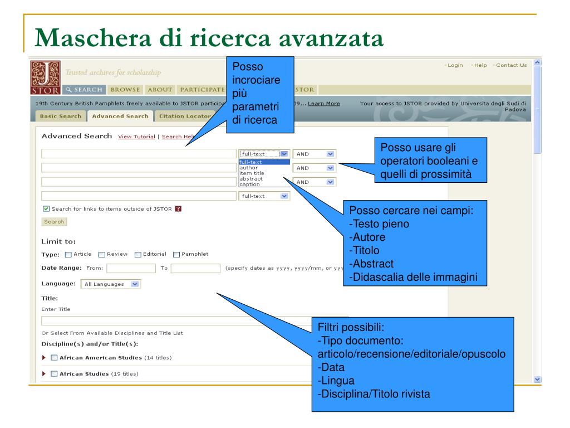Image resolution: width=570 pixels, height=428 pixels.
Task: Toggle Search for links outside JSTOR checkbox
Action: 46,208
